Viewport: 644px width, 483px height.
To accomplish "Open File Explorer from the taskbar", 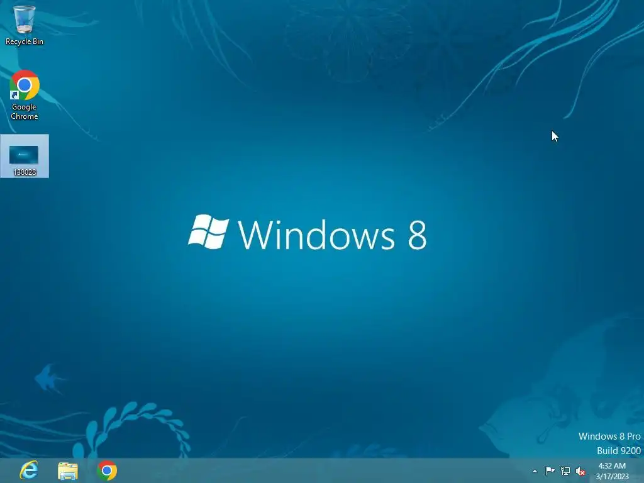I will [x=68, y=470].
